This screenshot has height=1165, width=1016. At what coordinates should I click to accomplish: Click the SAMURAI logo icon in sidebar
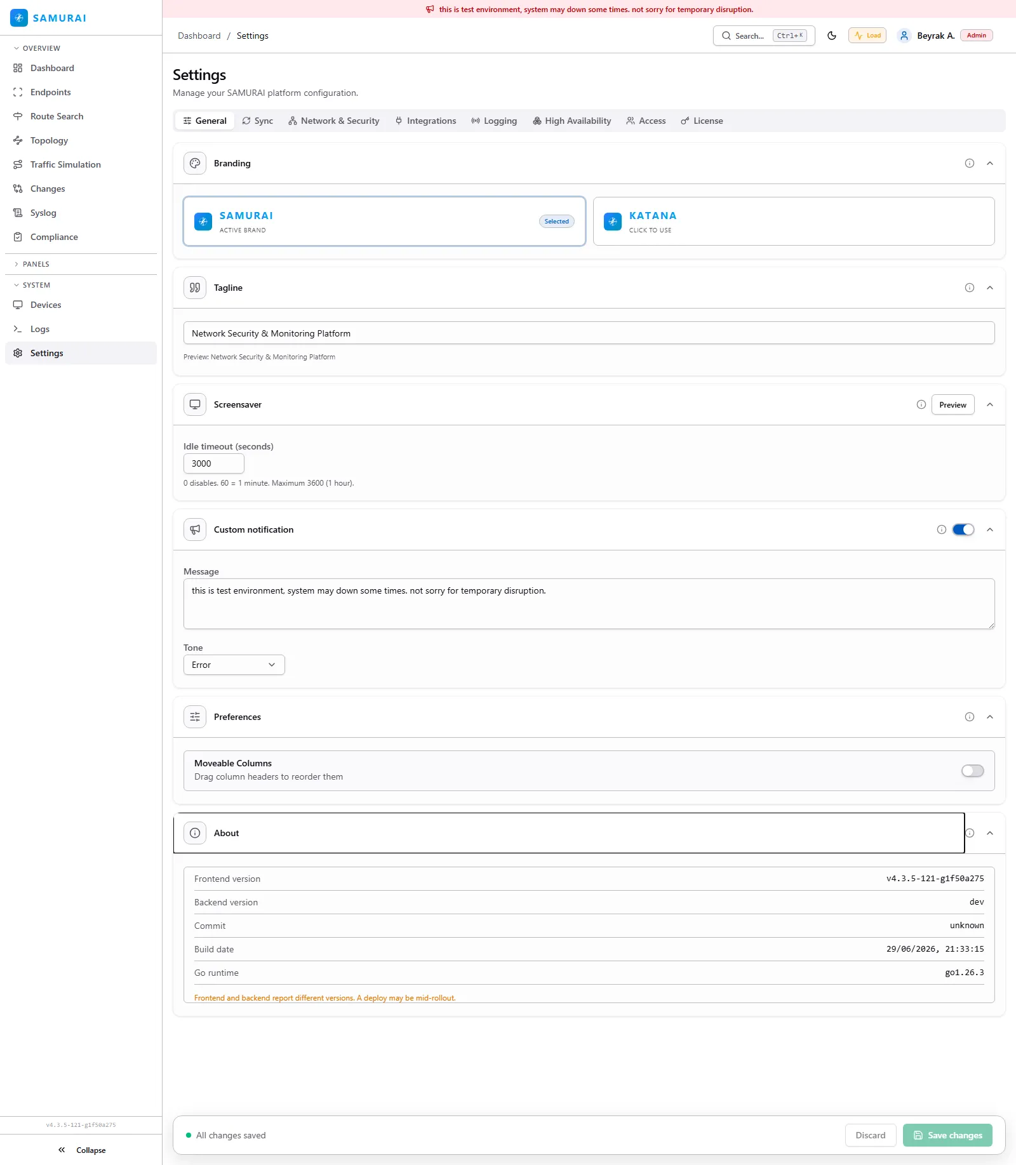pyautogui.click(x=19, y=18)
